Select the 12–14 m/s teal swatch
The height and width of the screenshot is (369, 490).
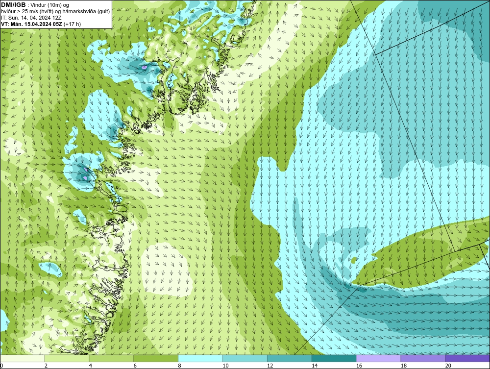tap(290, 358)
